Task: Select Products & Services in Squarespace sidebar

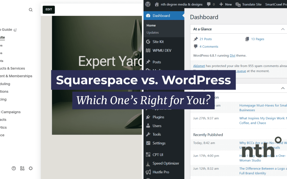Action: point(12,68)
